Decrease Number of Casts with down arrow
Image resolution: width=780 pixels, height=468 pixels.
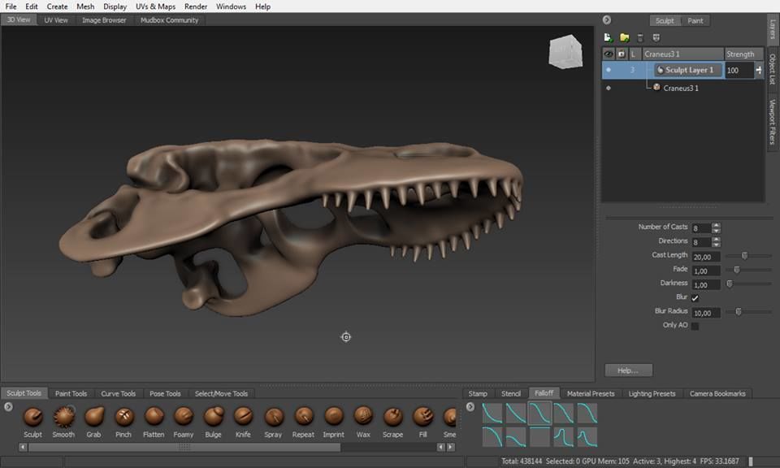(717, 231)
